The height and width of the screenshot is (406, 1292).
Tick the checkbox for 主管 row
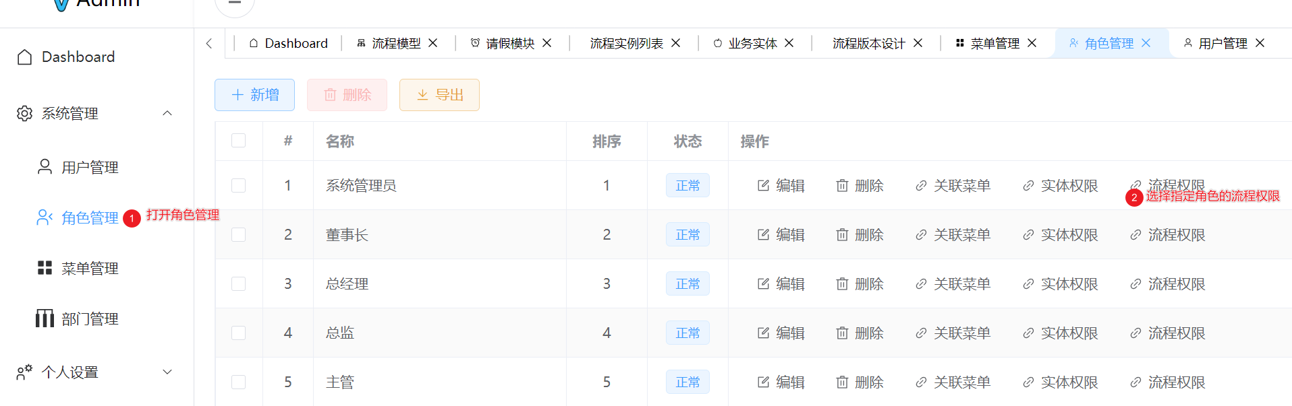238,382
